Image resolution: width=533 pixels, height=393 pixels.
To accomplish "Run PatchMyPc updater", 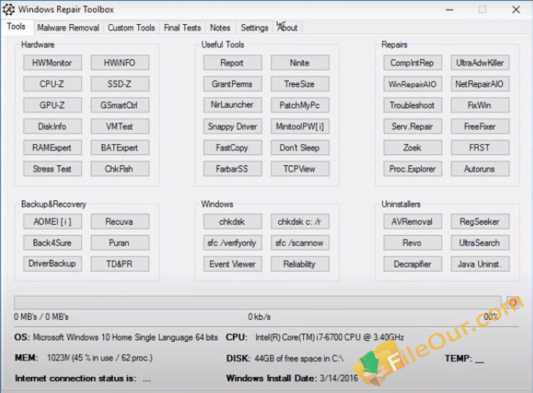I will 300,105.
